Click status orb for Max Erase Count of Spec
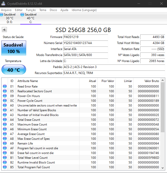 (5, 138)
